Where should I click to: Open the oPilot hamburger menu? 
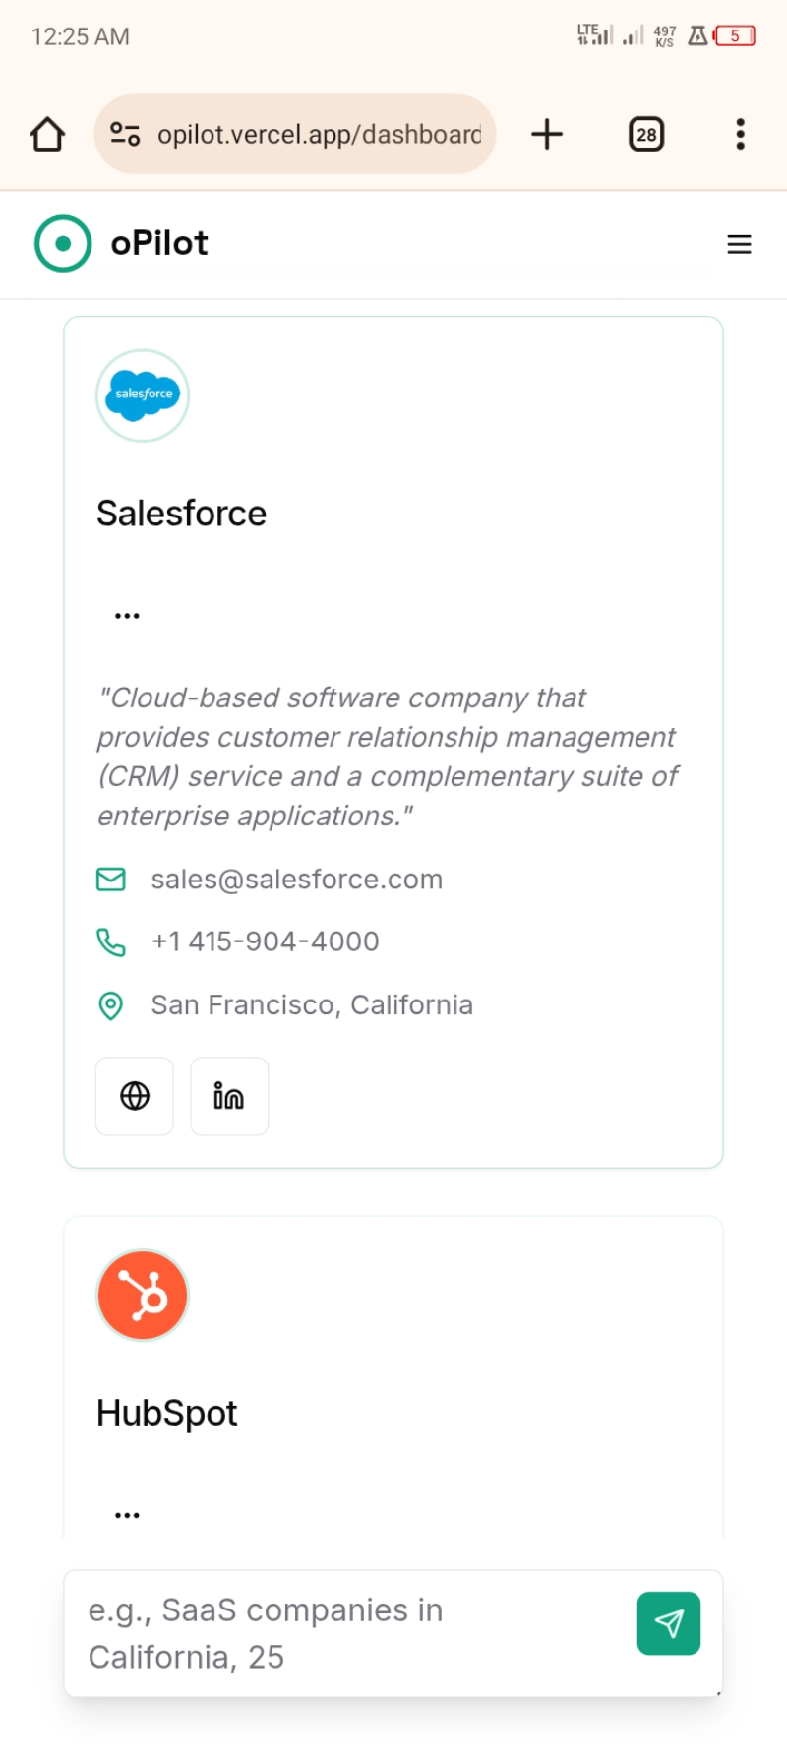pos(739,244)
